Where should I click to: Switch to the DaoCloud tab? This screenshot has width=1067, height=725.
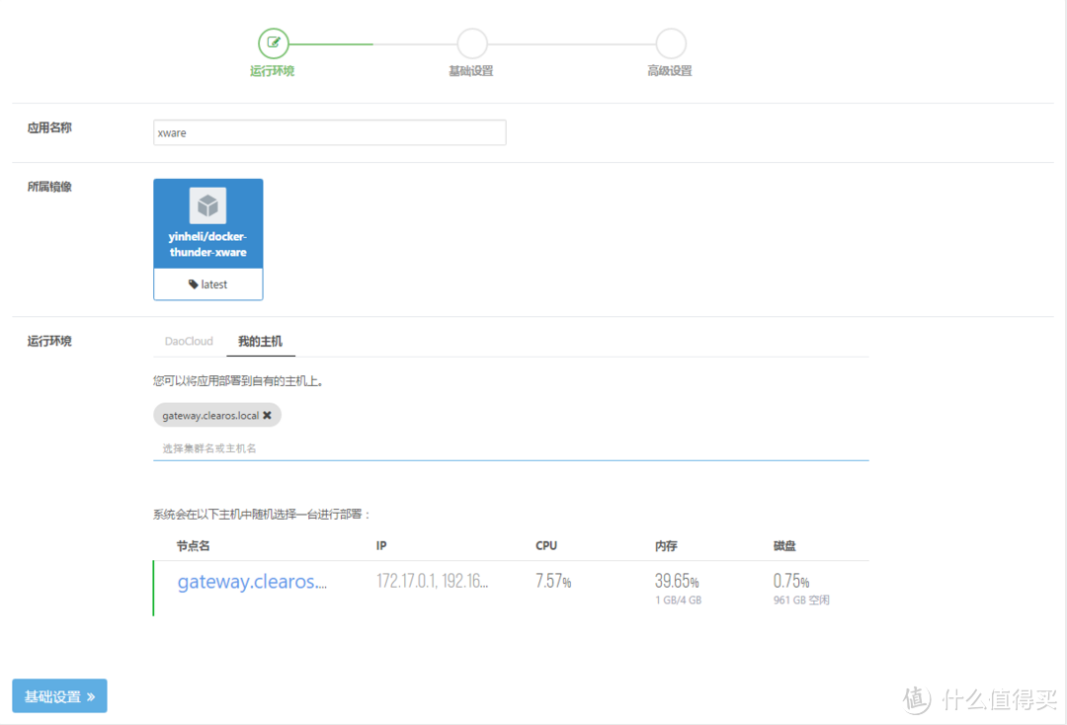(189, 340)
